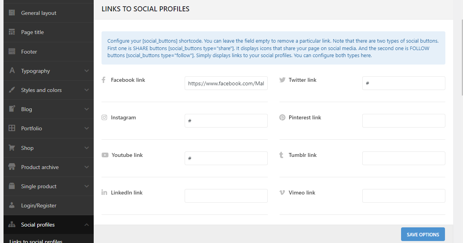Click the Login/Register user icon

[12, 205]
